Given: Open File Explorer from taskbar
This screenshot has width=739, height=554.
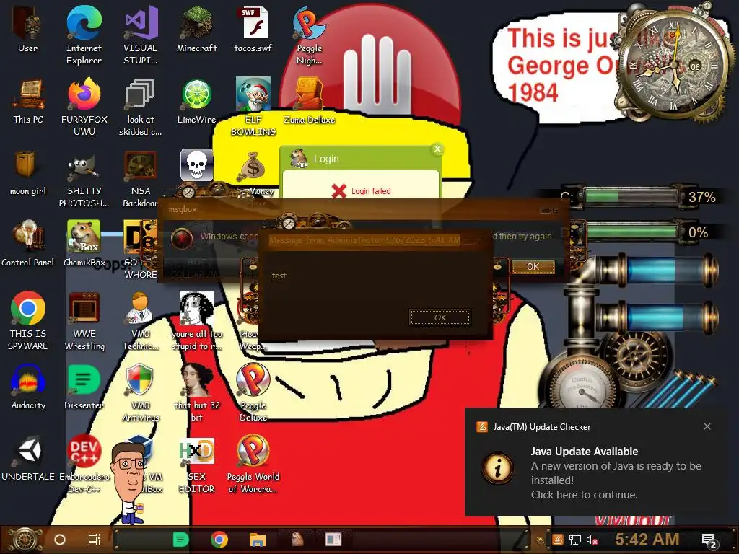Looking at the screenshot, I should click(258, 540).
